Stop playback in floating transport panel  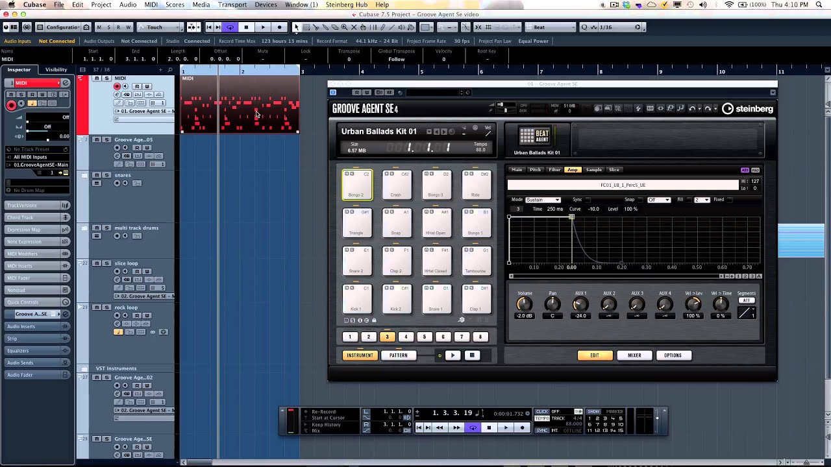pyautogui.click(x=489, y=427)
